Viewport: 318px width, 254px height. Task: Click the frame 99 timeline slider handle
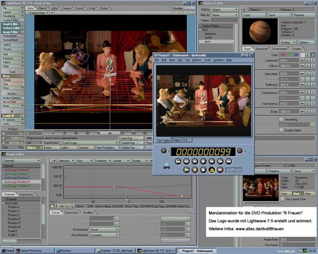coord(110,133)
